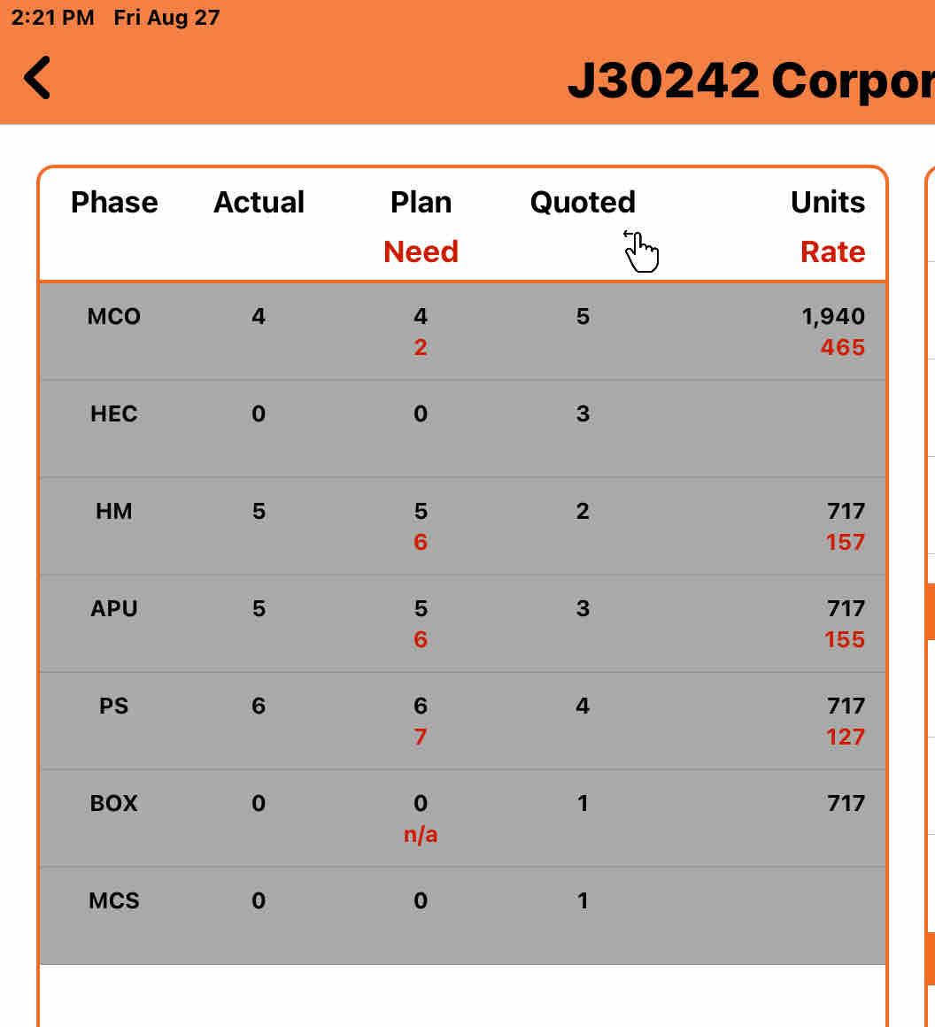Click the Units column header
This screenshot has width=935, height=1027.
[x=828, y=203]
